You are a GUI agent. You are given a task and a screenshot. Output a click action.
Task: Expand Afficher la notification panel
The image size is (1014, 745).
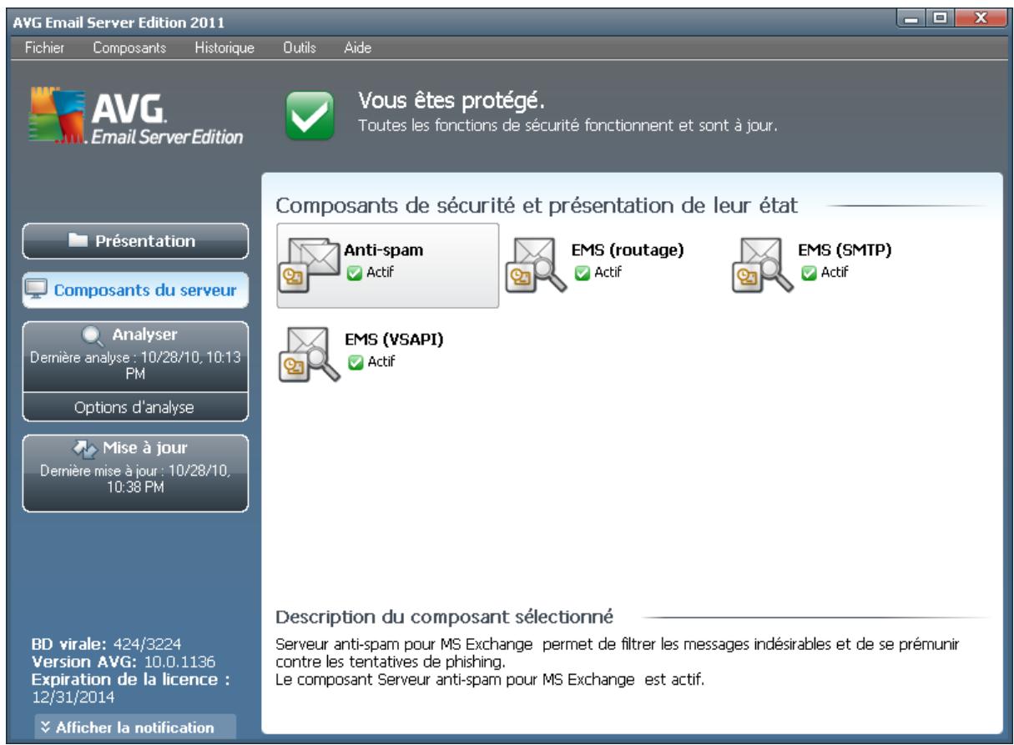click(x=135, y=727)
